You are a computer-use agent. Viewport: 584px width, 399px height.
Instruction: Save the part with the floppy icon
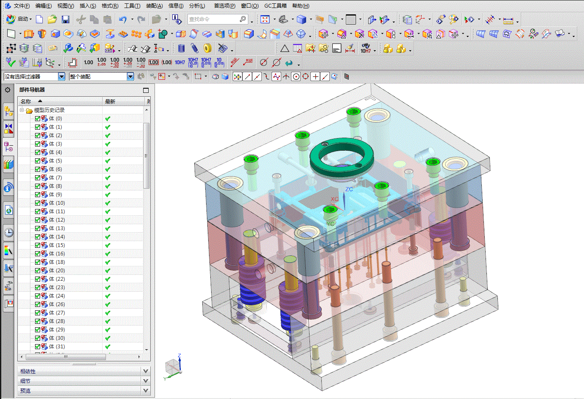[65, 19]
